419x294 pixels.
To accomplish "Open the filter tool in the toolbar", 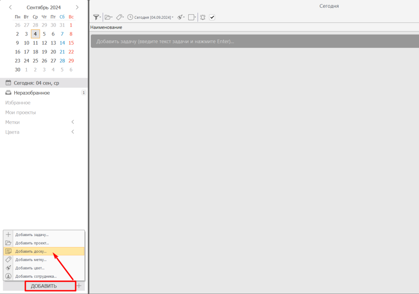I will (97, 17).
